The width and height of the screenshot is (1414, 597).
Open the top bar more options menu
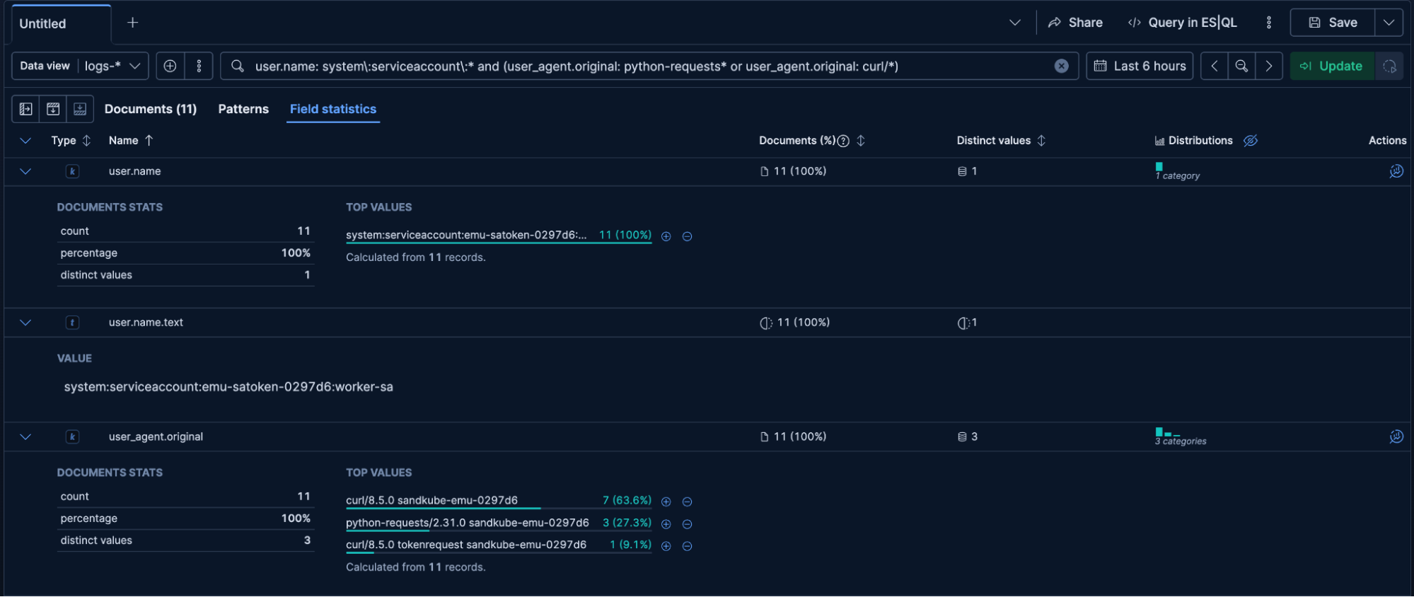[1268, 23]
